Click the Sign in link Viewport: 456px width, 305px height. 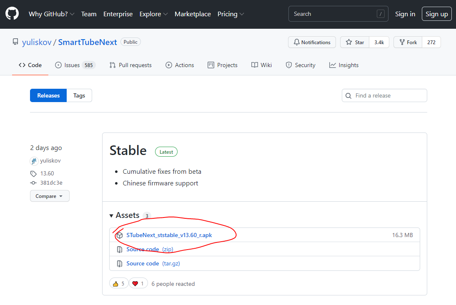click(x=405, y=14)
